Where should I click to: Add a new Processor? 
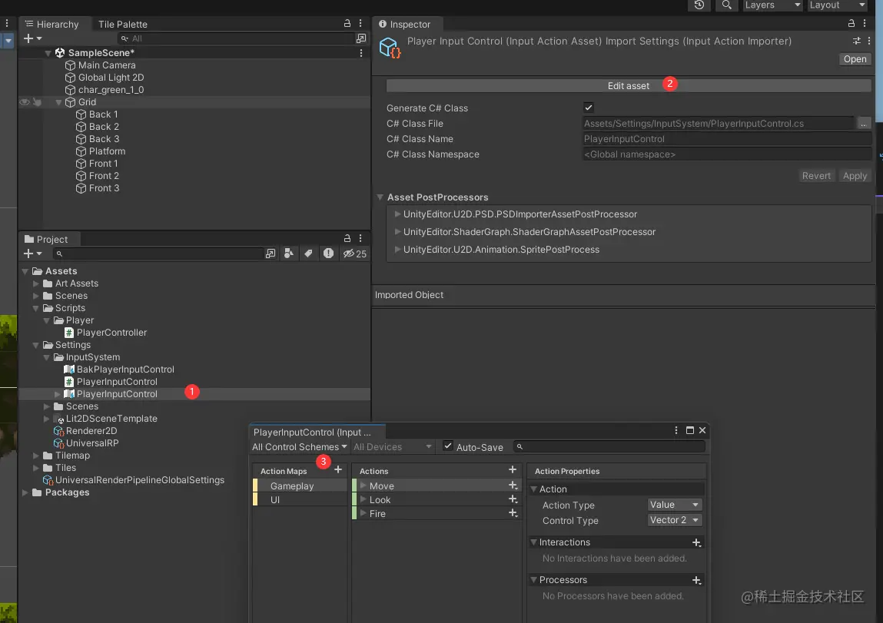(x=696, y=580)
